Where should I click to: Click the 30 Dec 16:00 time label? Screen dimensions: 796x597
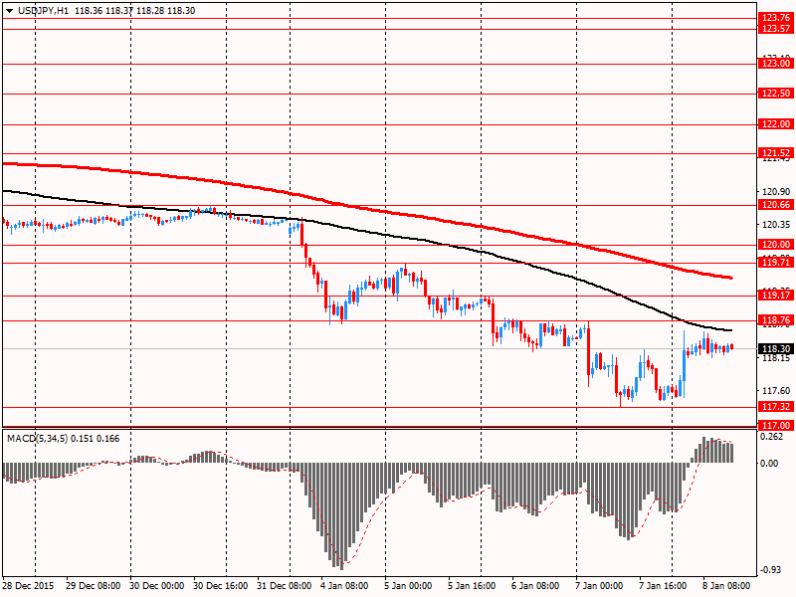pyautogui.click(x=220, y=585)
